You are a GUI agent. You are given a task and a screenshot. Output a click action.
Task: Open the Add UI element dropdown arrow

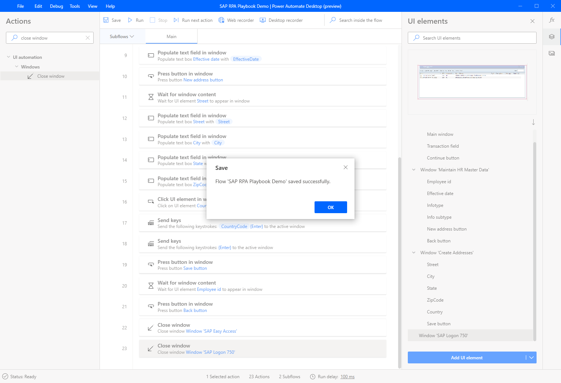click(x=531, y=357)
